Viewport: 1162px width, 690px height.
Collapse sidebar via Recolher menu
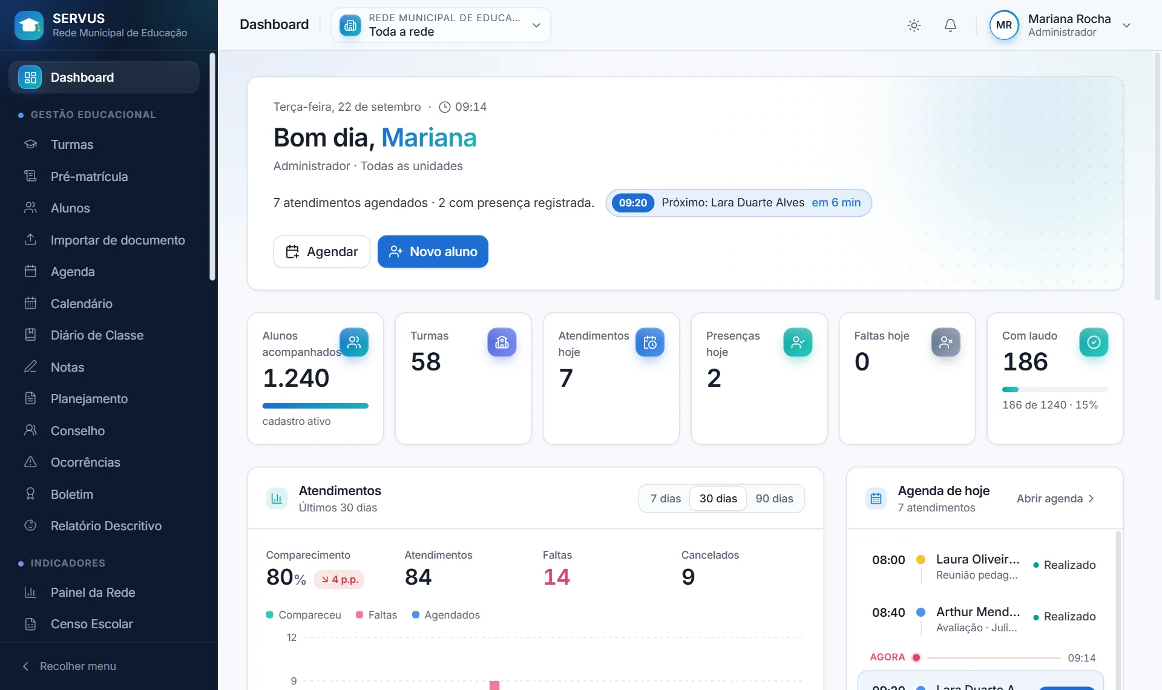pos(69,666)
